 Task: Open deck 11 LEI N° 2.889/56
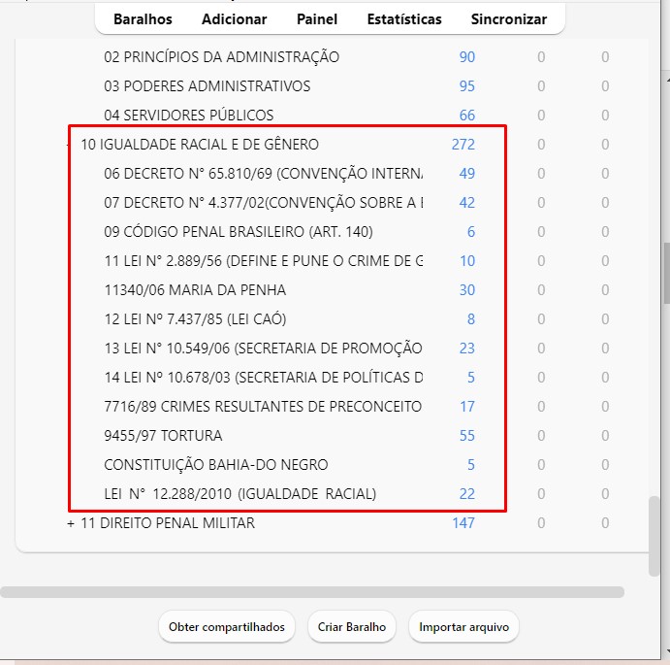click(x=263, y=260)
